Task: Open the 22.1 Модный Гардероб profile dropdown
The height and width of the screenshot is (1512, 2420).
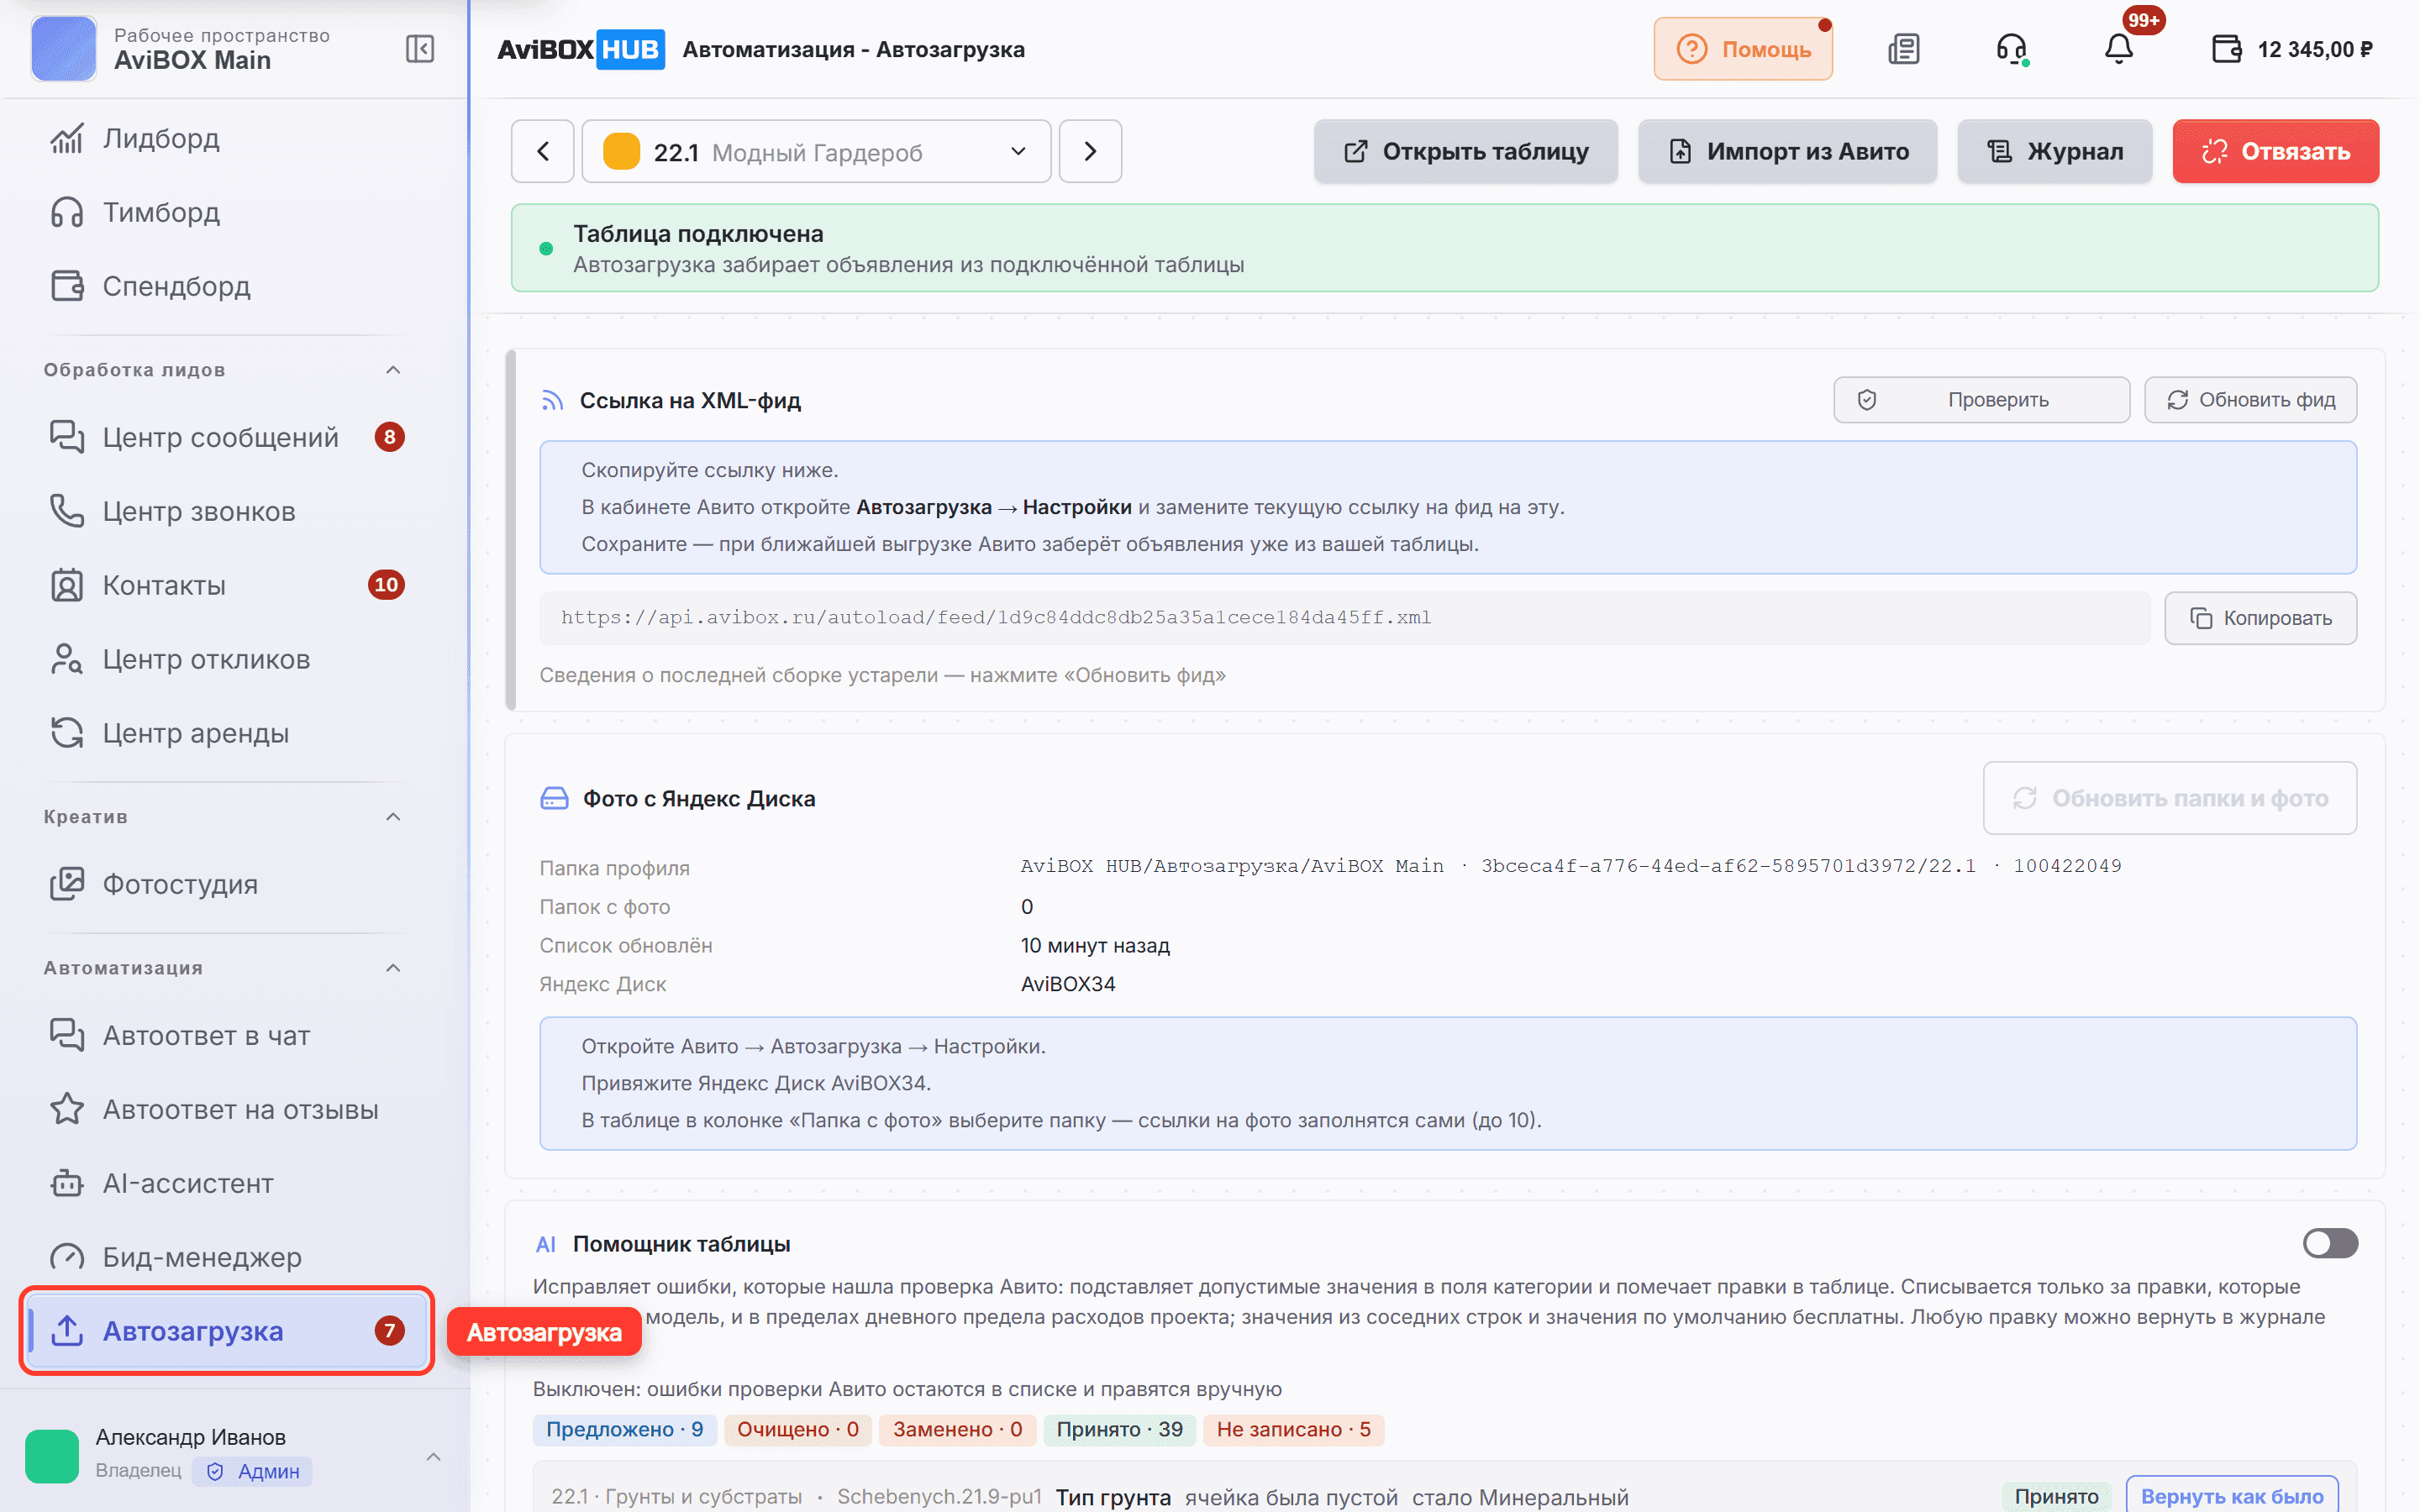Action: [x=816, y=151]
